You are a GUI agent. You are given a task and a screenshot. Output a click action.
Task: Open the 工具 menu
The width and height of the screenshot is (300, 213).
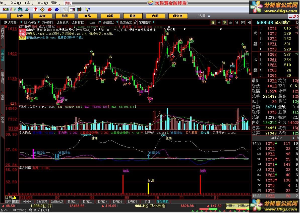pos(29,3)
